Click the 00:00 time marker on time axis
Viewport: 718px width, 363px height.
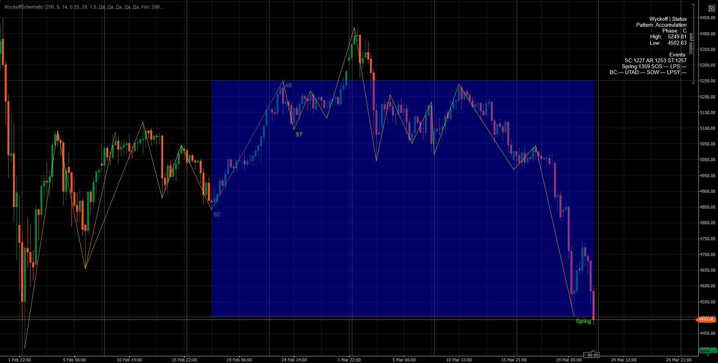pos(593,355)
